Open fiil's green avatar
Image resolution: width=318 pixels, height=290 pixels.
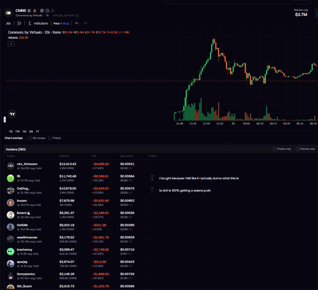pyautogui.click(x=11, y=178)
